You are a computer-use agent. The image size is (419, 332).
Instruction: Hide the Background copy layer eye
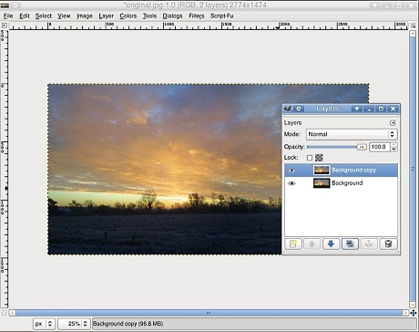[291, 171]
